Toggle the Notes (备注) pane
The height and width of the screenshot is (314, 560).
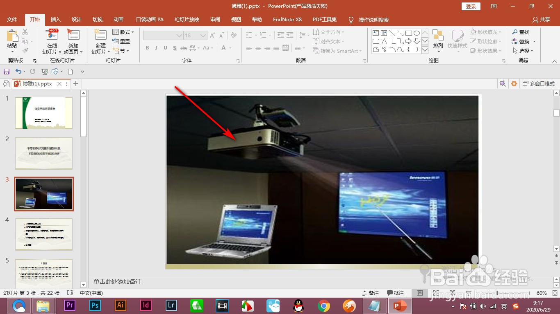pyautogui.click(x=371, y=293)
